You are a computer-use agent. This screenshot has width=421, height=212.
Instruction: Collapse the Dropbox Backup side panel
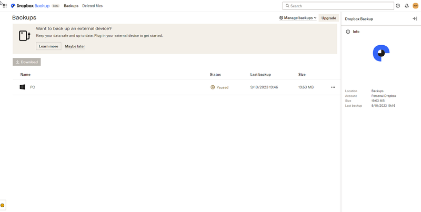[x=415, y=19]
